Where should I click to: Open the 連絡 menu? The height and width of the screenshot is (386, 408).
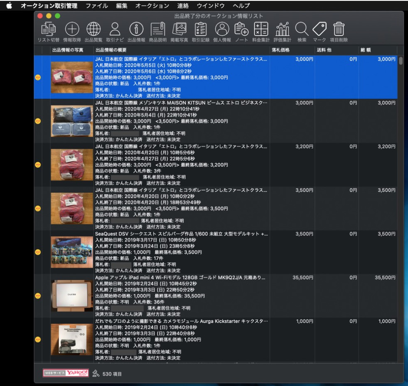coord(183,6)
